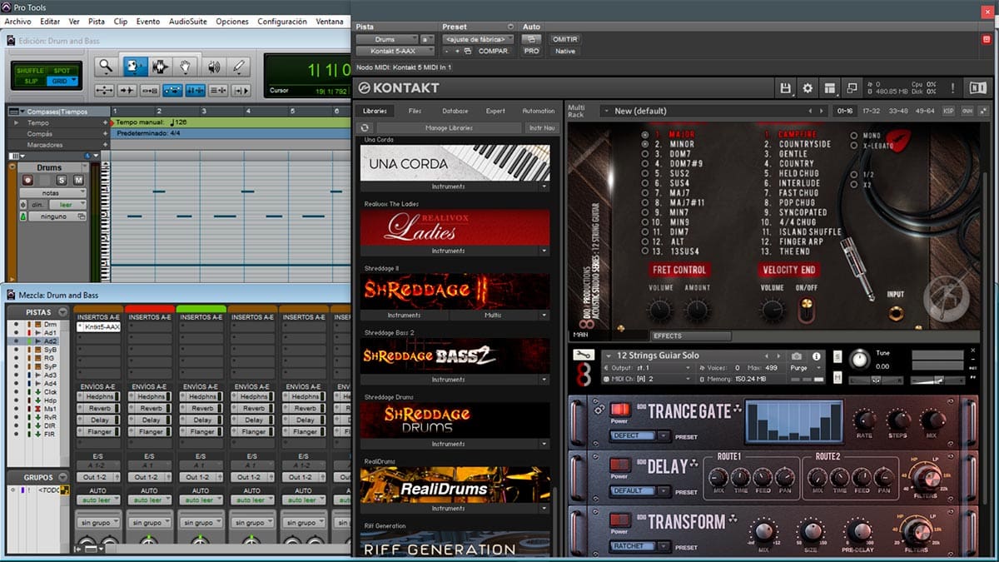The width and height of the screenshot is (999, 562).
Task: Click the Kontakt exclamation panic icon
Action: [953, 87]
